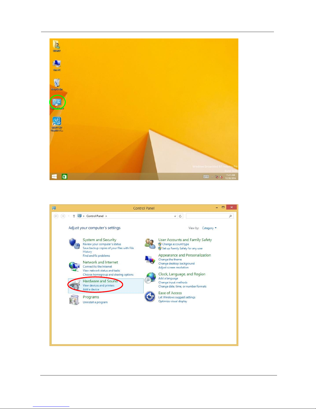Click the Up one level arrow
Viewport: 316px width, 409px height.
coord(74,216)
